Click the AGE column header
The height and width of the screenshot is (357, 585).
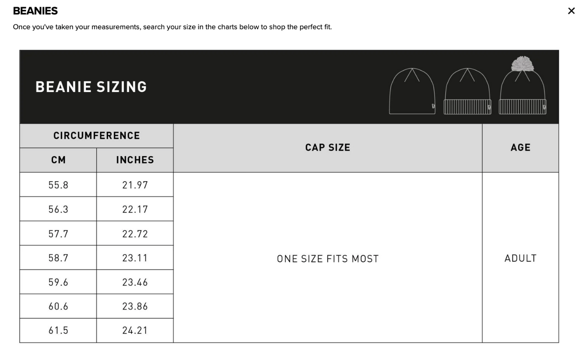(x=520, y=148)
